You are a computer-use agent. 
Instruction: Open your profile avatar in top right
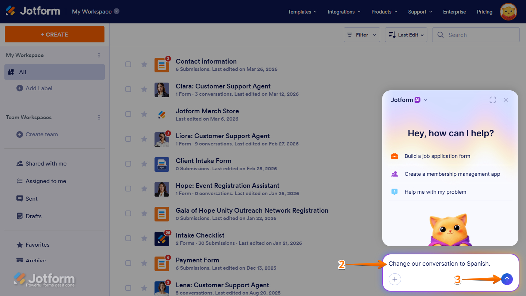click(508, 11)
